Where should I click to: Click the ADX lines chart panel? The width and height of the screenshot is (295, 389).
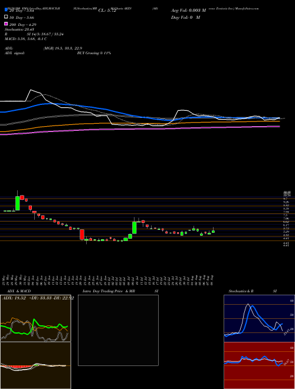click(x=35, y=318)
